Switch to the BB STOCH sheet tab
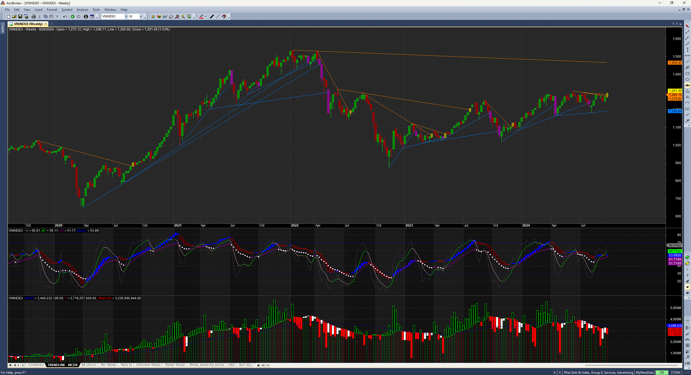 (89, 365)
